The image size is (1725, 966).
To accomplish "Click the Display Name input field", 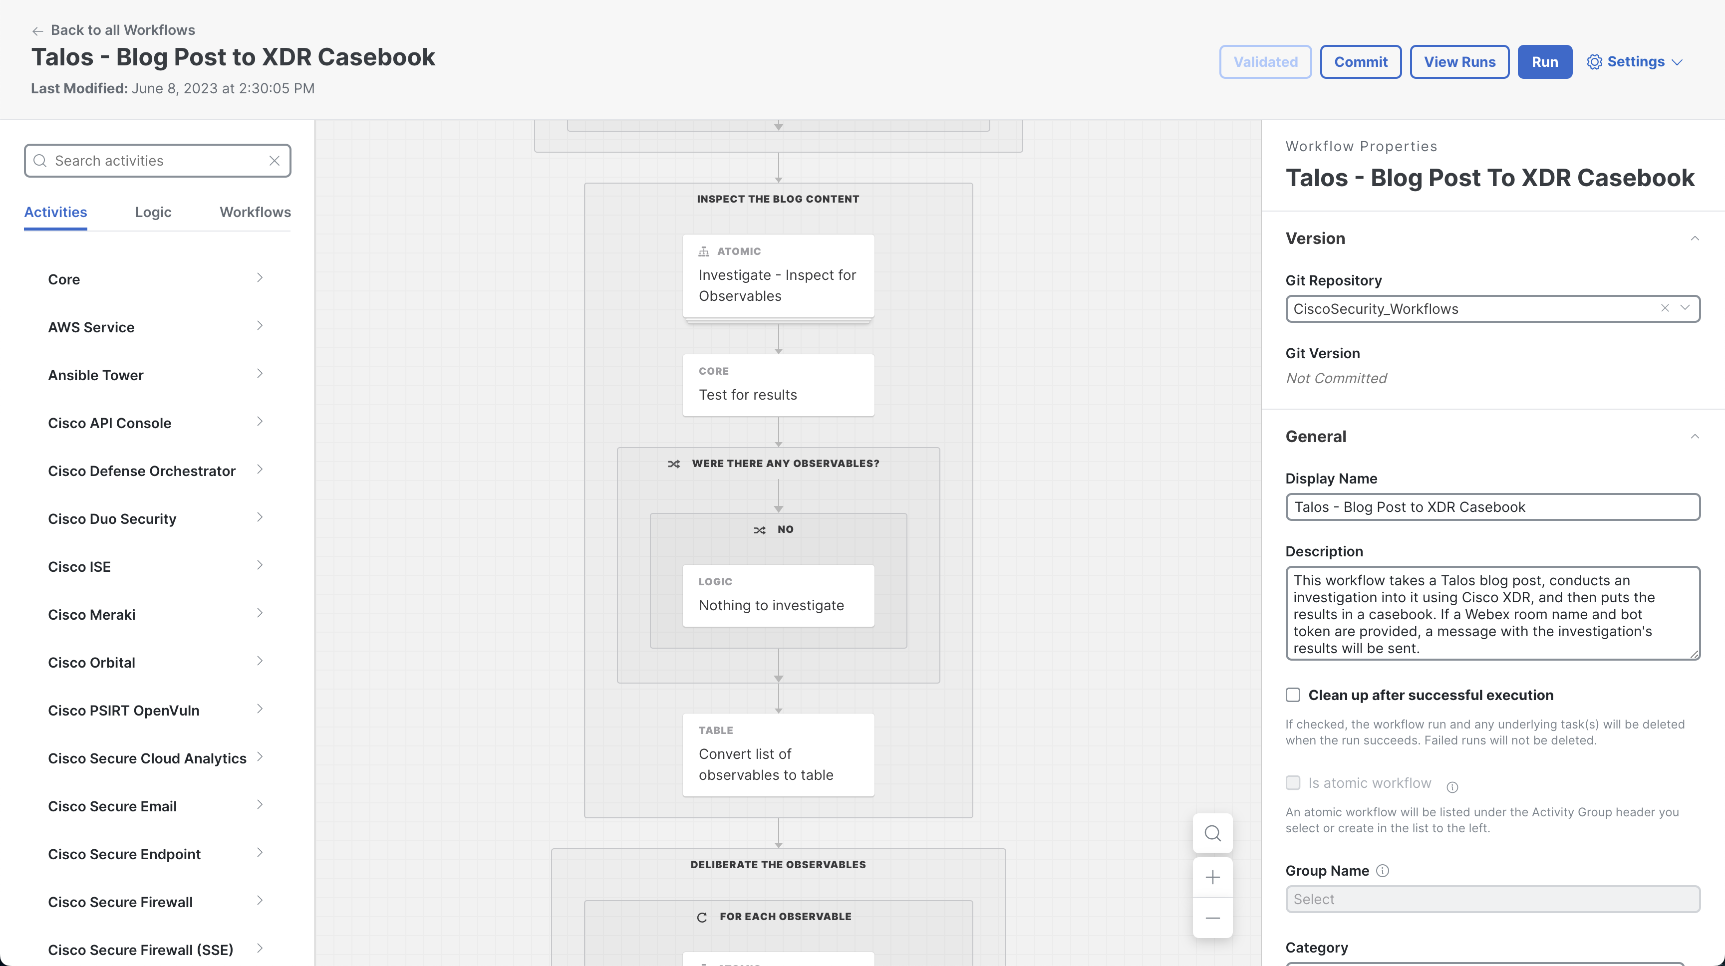I will [x=1492, y=507].
